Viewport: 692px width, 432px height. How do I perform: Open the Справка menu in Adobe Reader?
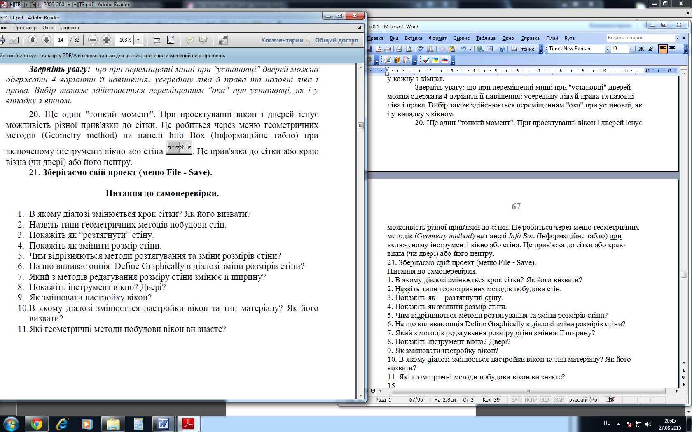(70, 28)
